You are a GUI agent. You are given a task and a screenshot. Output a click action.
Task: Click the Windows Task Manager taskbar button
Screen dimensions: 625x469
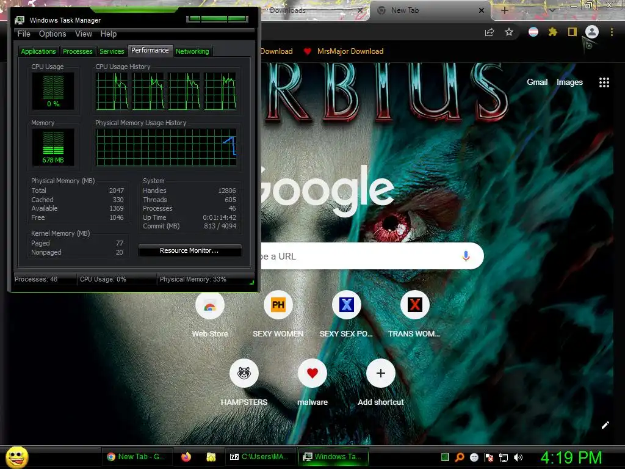(333, 457)
